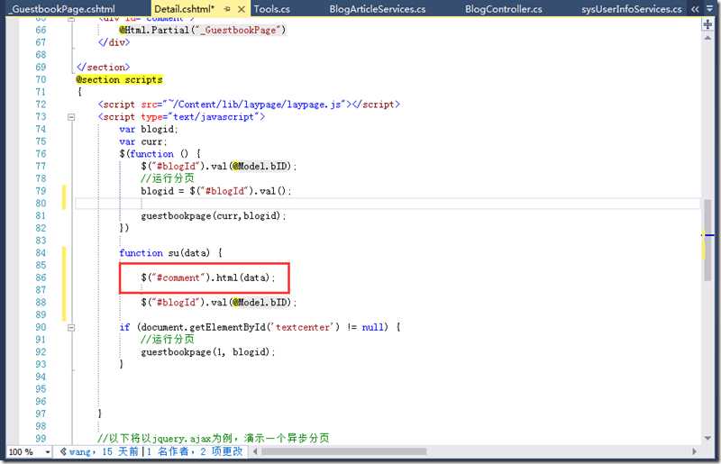Click the vertical scrollbar up arrow
This screenshot has width=721, height=464.
pos(707,38)
